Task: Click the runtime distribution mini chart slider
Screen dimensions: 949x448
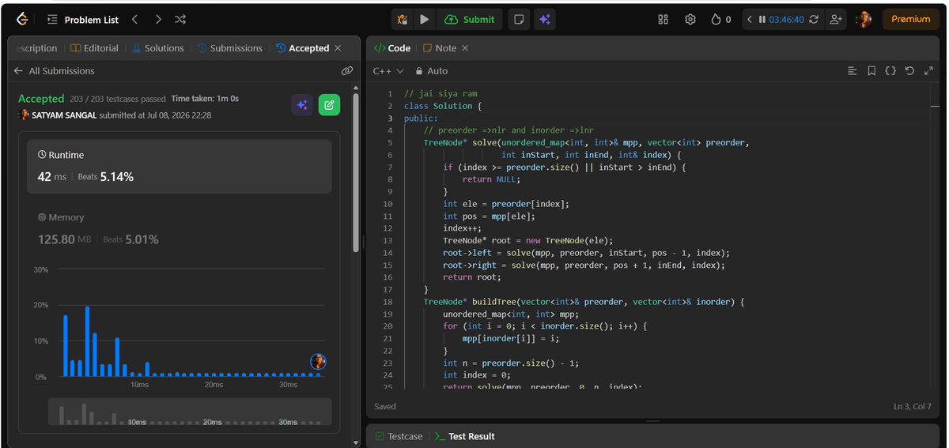Action: (x=190, y=412)
